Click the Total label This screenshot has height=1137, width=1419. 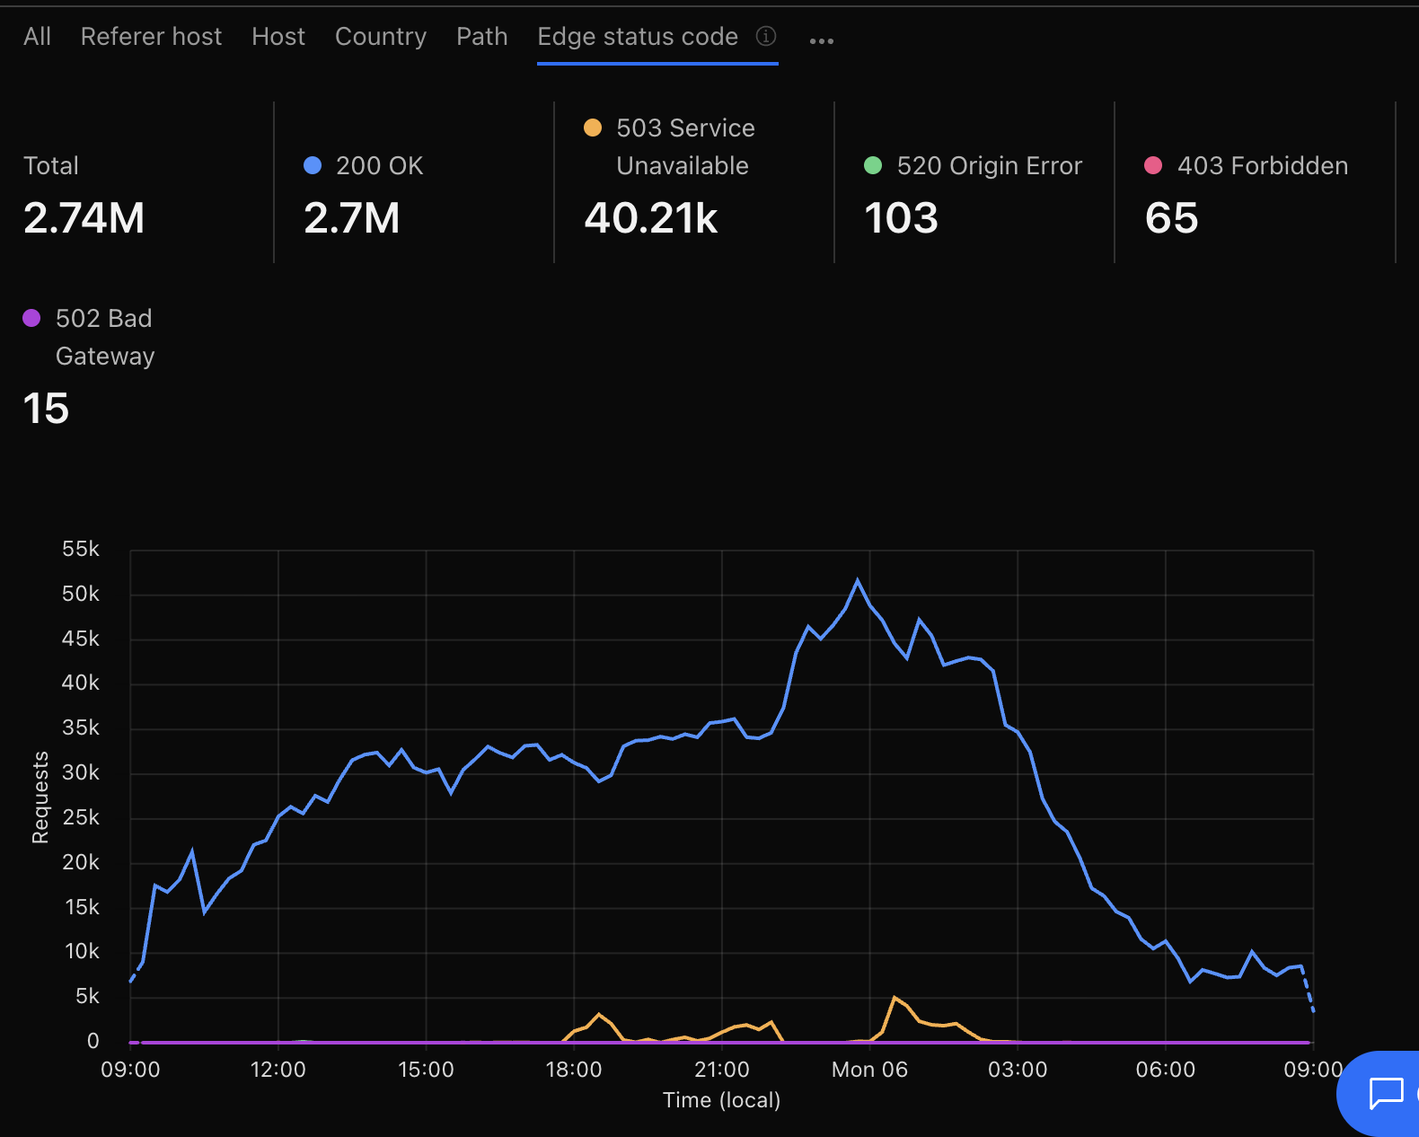click(x=51, y=166)
